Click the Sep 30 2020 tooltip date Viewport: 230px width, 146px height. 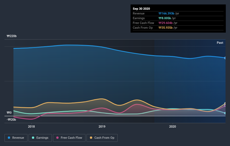click(x=141, y=9)
